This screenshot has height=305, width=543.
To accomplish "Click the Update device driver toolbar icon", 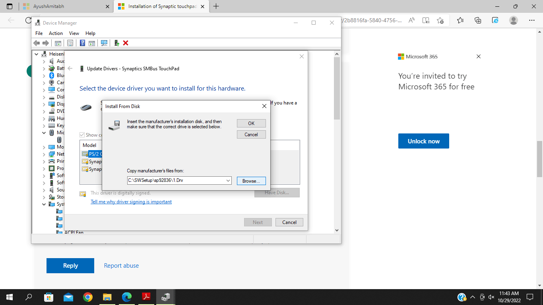I will 117,43.
